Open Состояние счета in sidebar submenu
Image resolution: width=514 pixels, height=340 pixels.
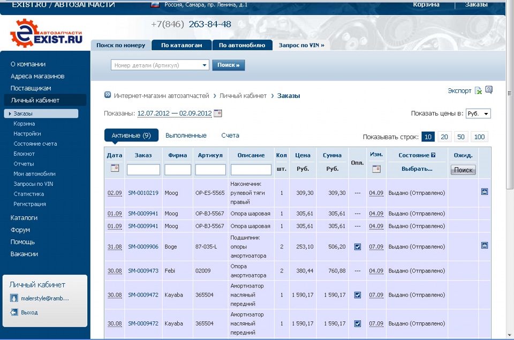point(35,143)
